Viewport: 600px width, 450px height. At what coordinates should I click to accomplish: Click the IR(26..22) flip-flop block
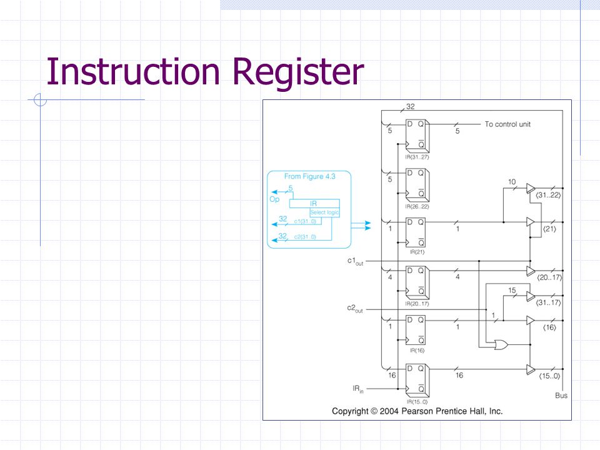click(417, 185)
